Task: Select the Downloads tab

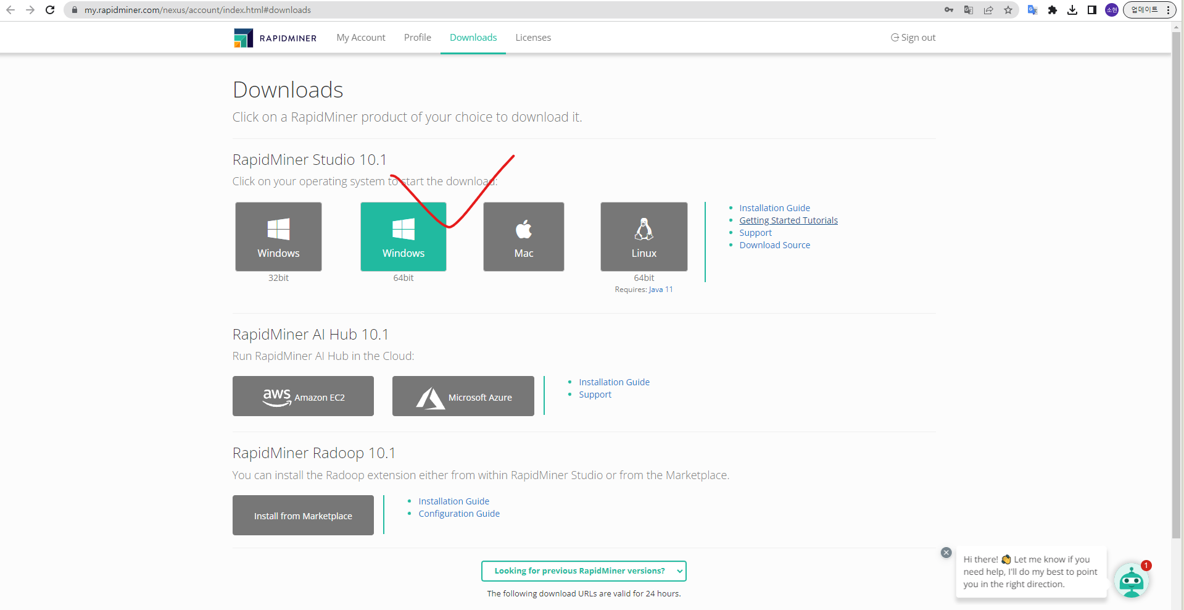Action: pyautogui.click(x=473, y=38)
